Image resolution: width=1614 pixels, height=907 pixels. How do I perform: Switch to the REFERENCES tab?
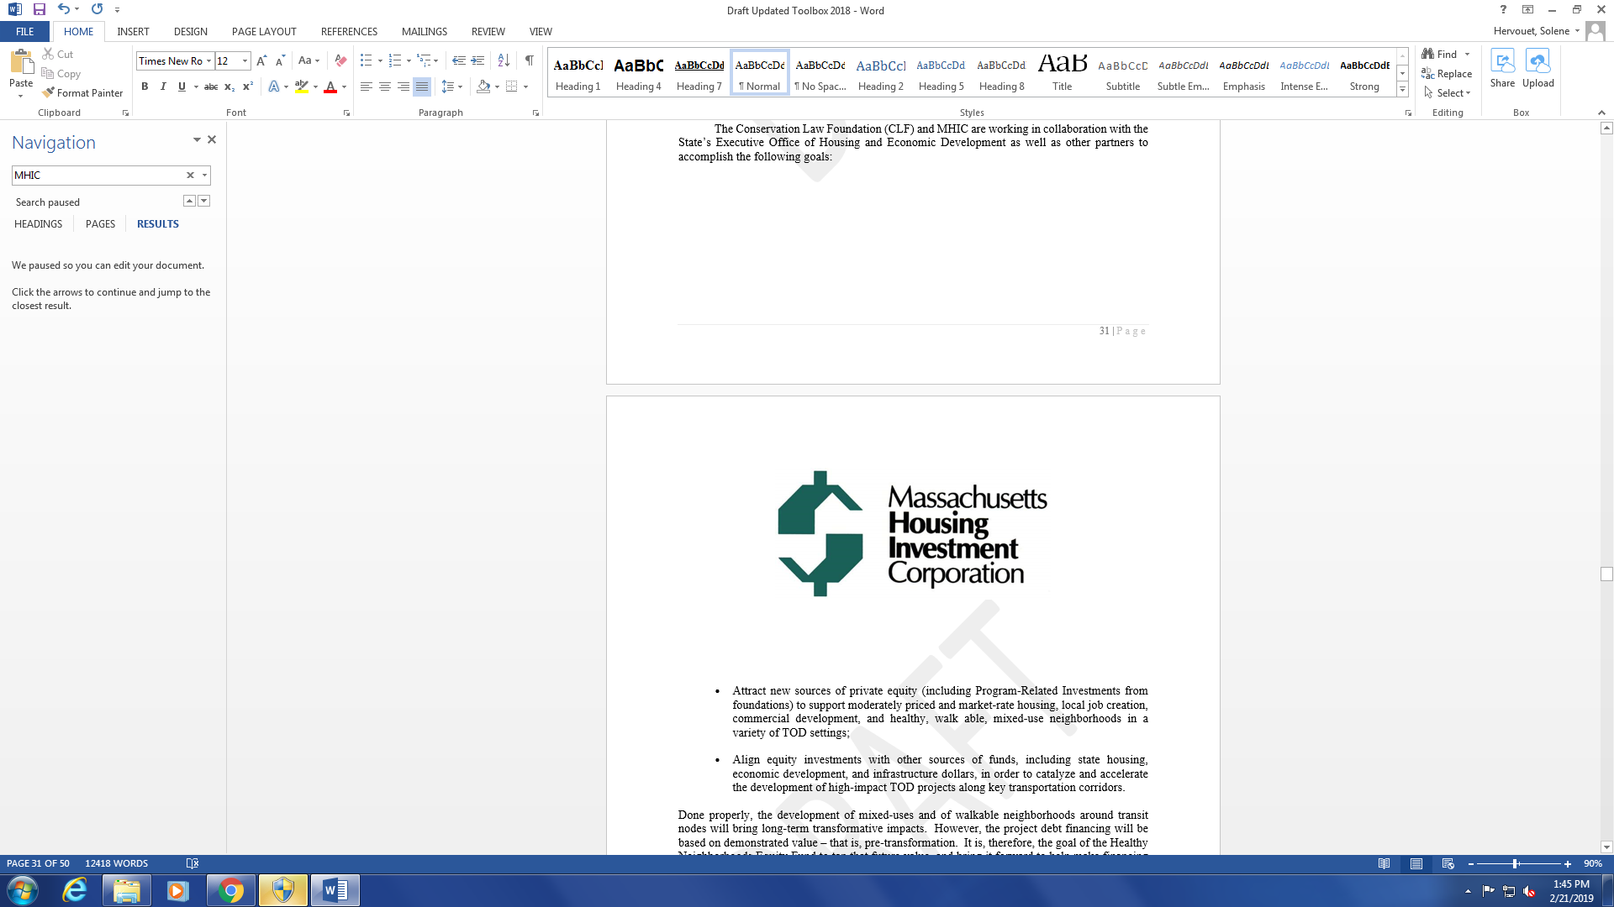click(x=349, y=32)
